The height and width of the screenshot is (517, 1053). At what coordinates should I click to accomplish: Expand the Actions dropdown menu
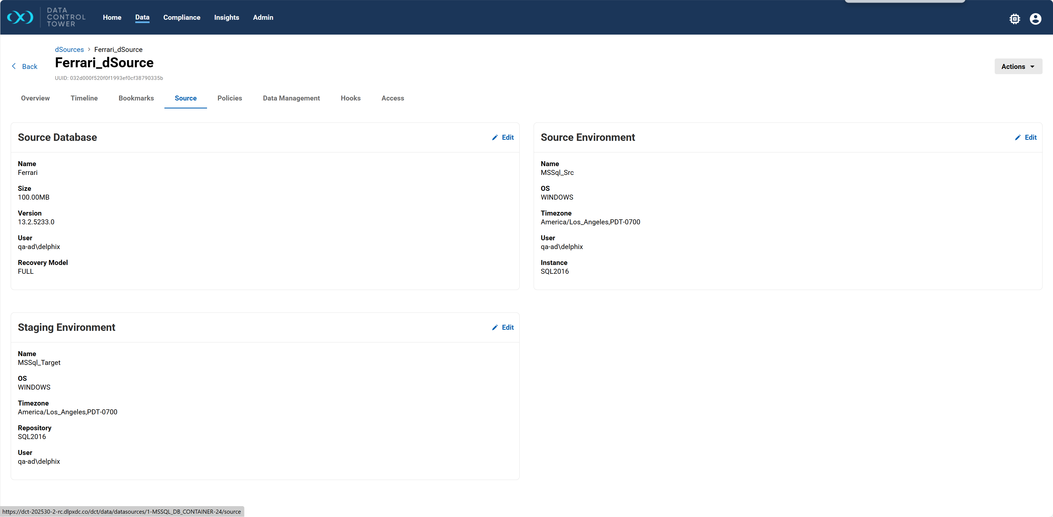click(1018, 66)
